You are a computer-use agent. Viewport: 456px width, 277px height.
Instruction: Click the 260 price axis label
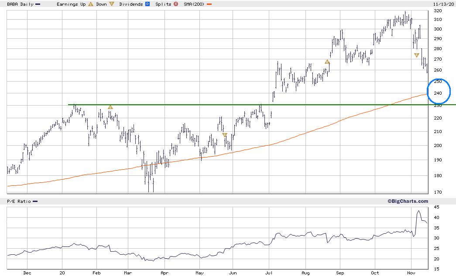(438, 70)
